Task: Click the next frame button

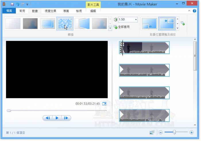Action: [x=66, y=118]
